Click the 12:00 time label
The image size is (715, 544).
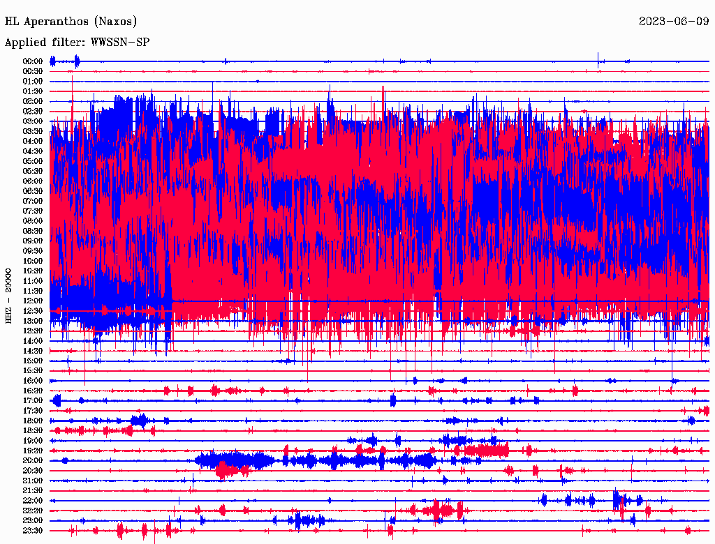pyautogui.click(x=33, y=301)
